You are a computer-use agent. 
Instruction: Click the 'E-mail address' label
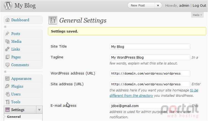[64, 106]
